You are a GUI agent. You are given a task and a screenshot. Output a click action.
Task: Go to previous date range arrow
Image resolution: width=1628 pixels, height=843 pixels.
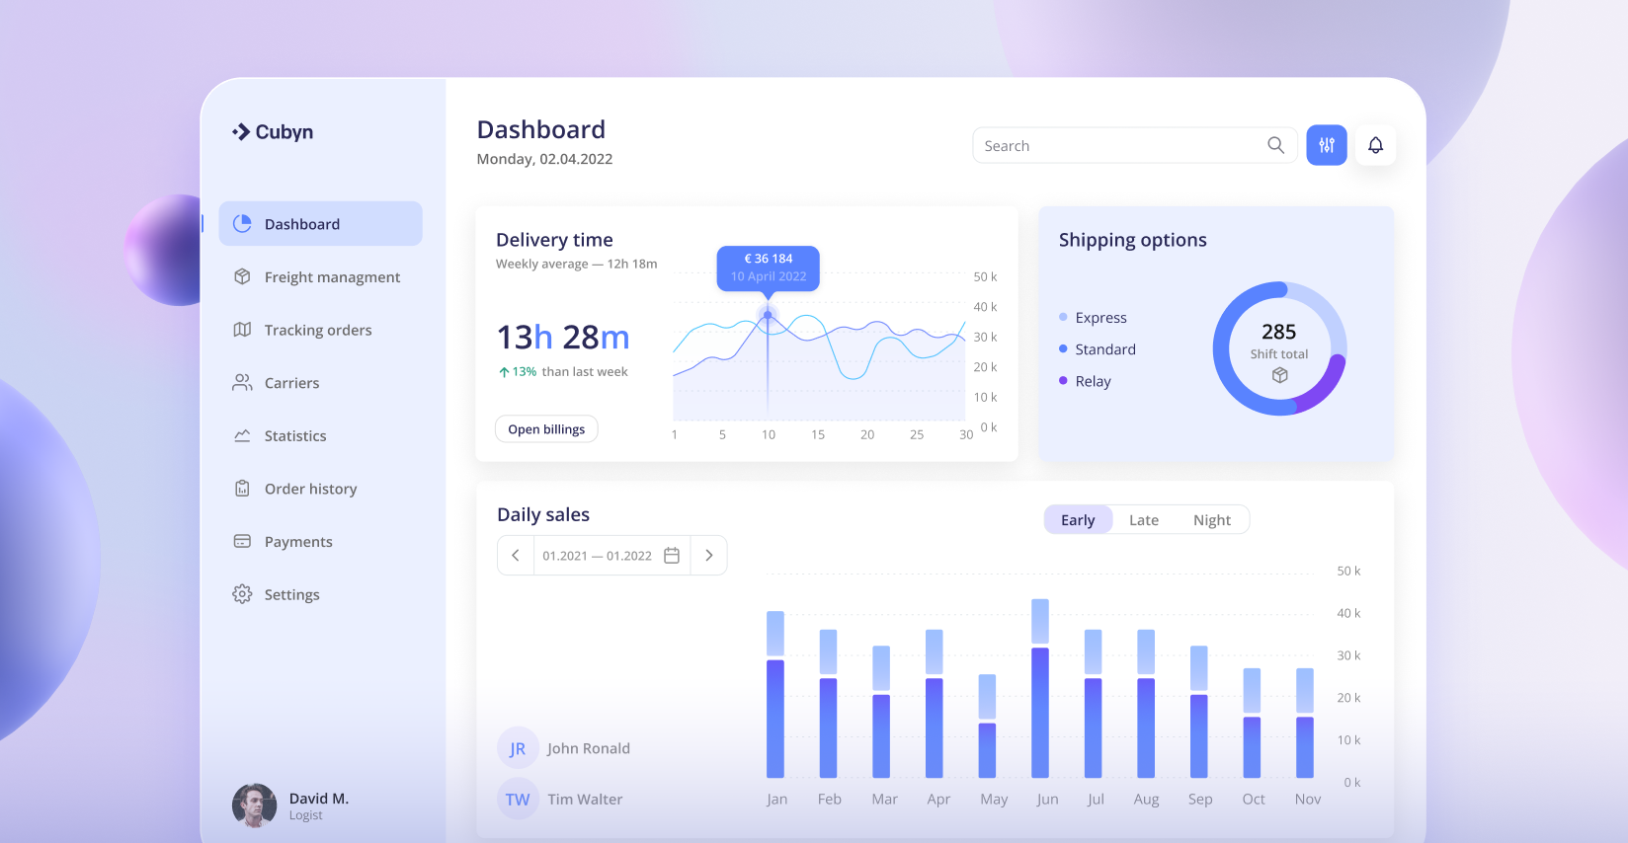pos(515,556)
